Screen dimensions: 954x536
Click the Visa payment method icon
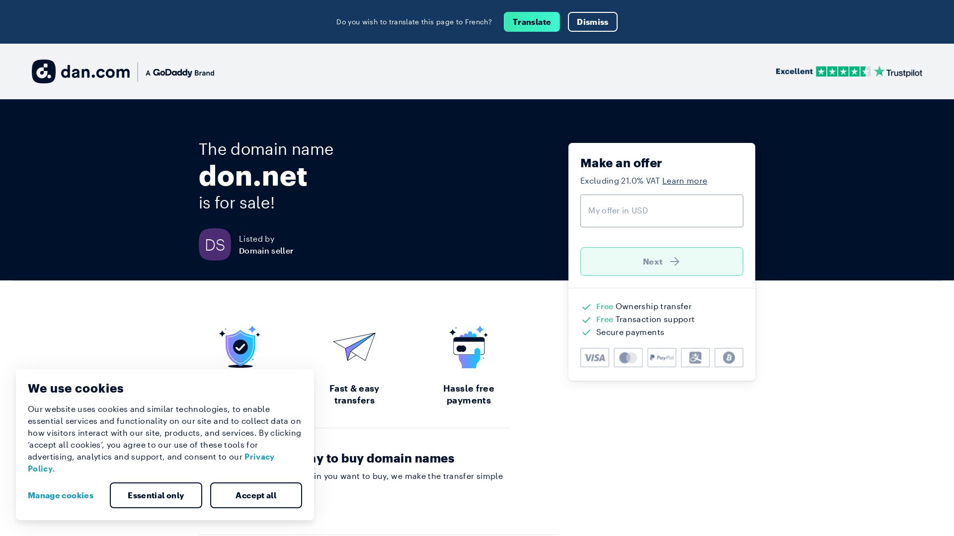[x=594, y=357]
